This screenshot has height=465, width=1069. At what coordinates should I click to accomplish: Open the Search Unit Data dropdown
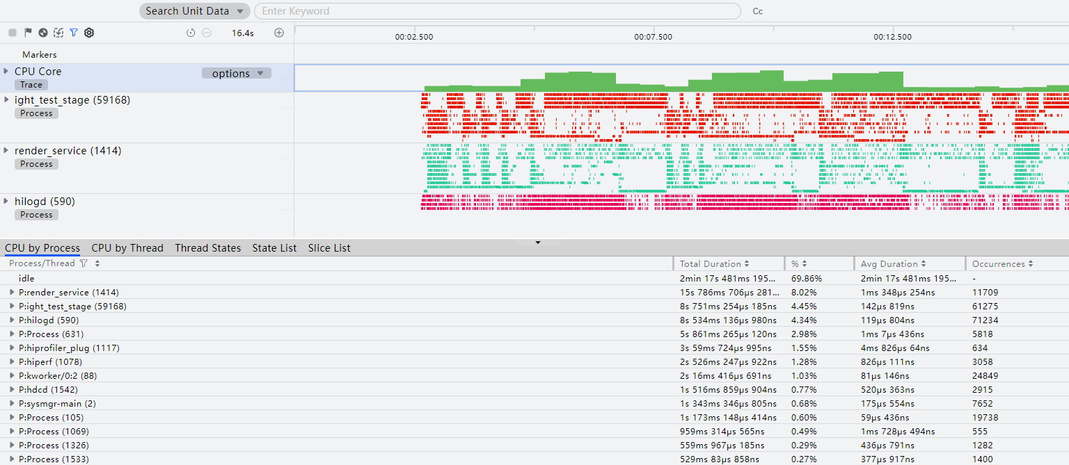pos(194,11)
